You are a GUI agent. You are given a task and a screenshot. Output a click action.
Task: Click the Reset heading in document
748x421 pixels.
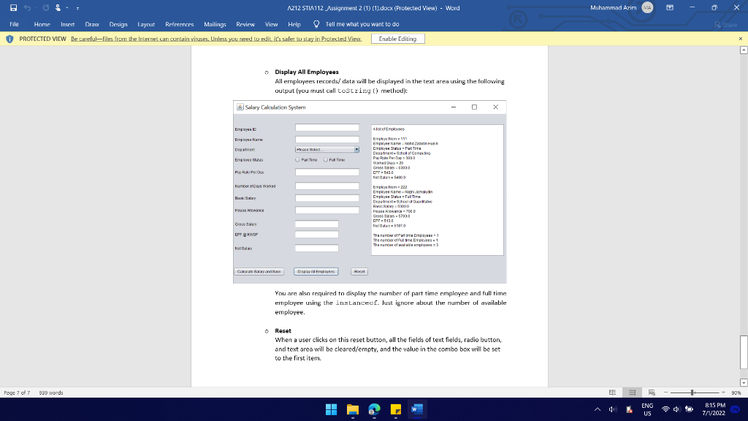[283, 331]
